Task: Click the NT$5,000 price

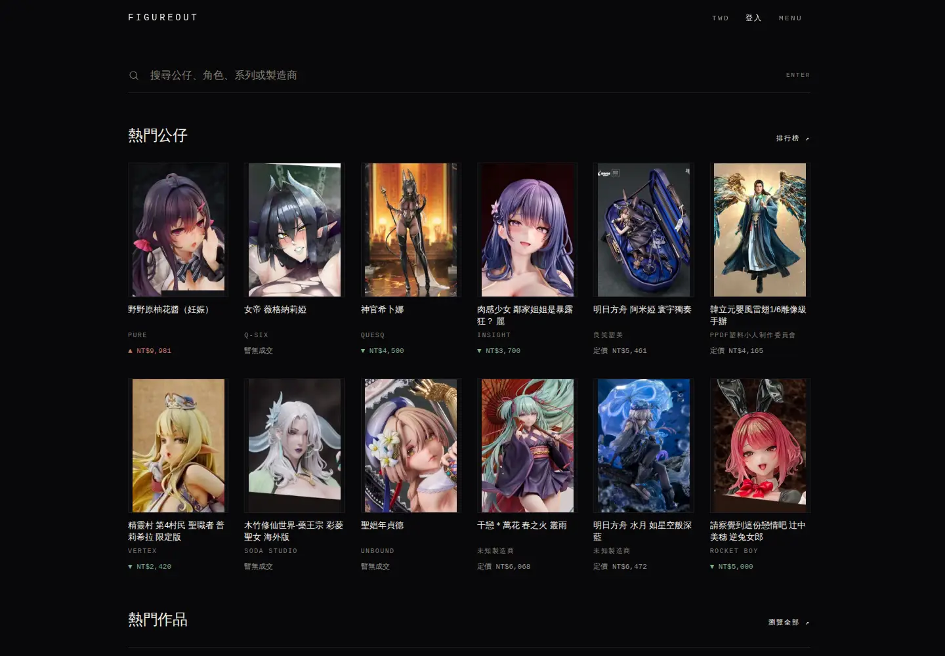Action: click(x=732, y=567)
